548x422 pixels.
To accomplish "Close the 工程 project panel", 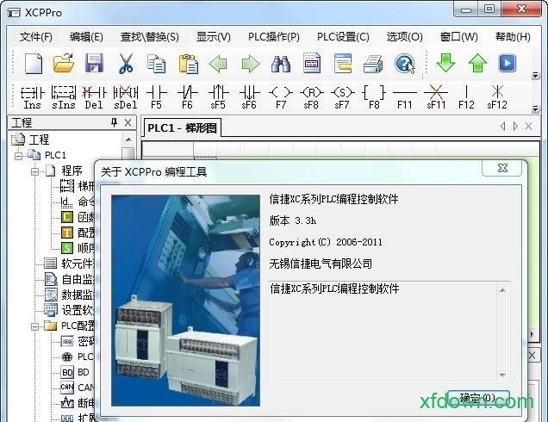I will pos(128,122).
